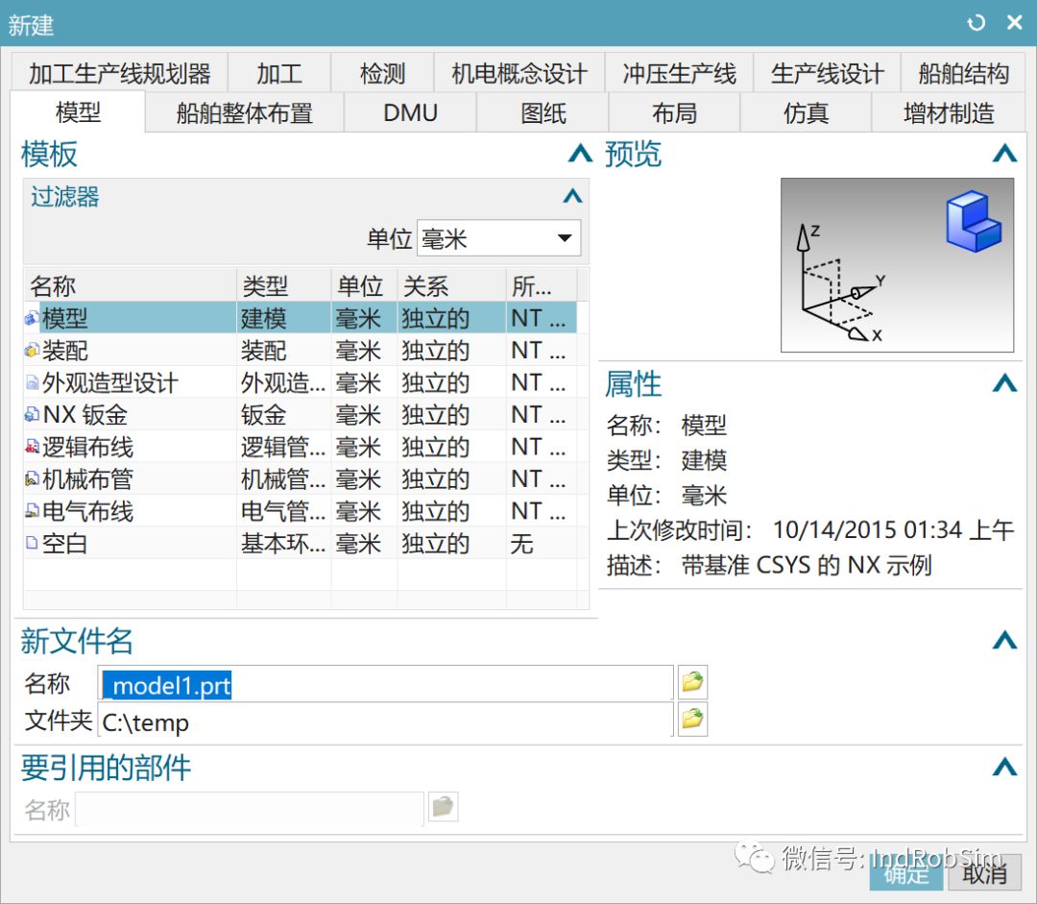
Task: Collapse the 预览 section
Action: pos(1004,154)
